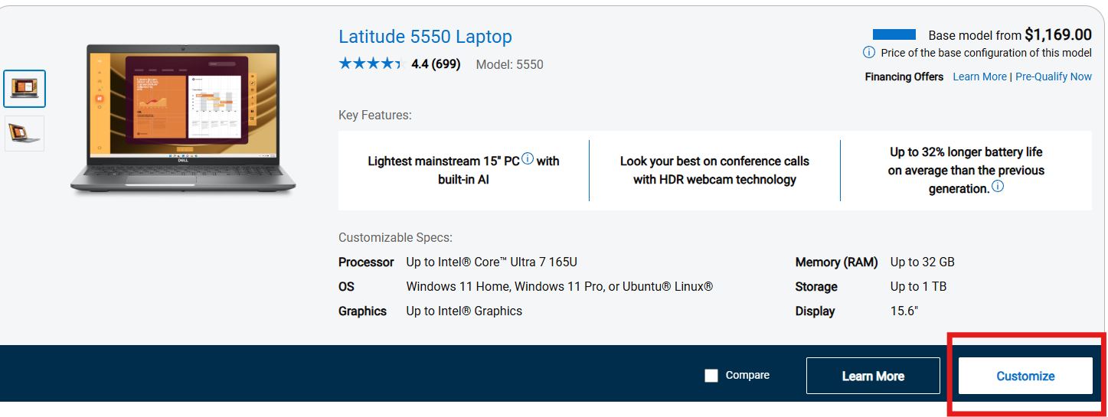Click the info icon after Lightest mainstream 15" PC
Viewport: 1108px width, 417px height.
pos(528,160)
